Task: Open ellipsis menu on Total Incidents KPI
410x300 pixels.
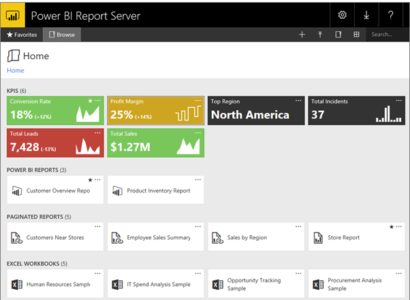Action: pyautogui.click(x=398, y=101)
